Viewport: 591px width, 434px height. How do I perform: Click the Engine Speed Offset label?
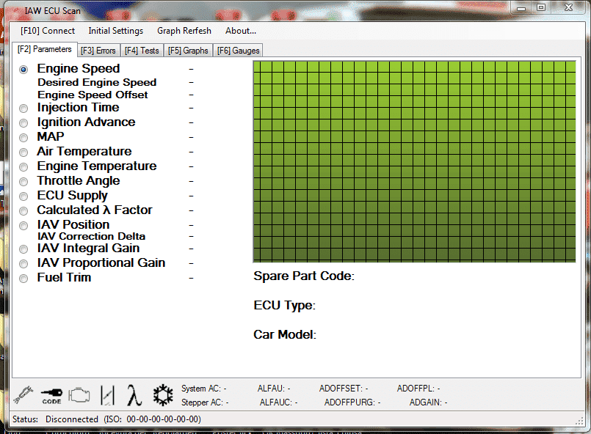coord(93,95)
